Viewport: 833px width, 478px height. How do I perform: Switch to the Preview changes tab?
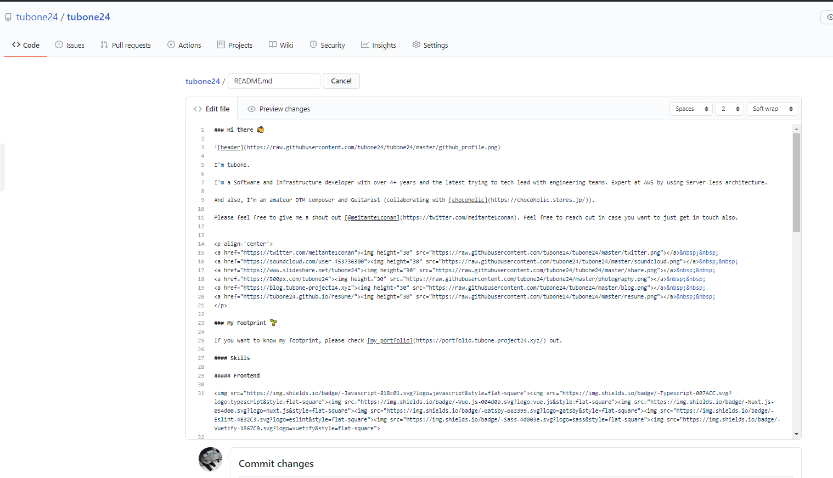click(285, 109)
